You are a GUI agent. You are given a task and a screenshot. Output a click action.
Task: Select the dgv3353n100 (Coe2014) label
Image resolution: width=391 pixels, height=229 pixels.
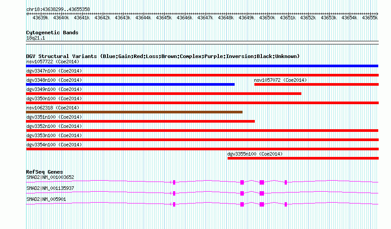coord(54,135)
